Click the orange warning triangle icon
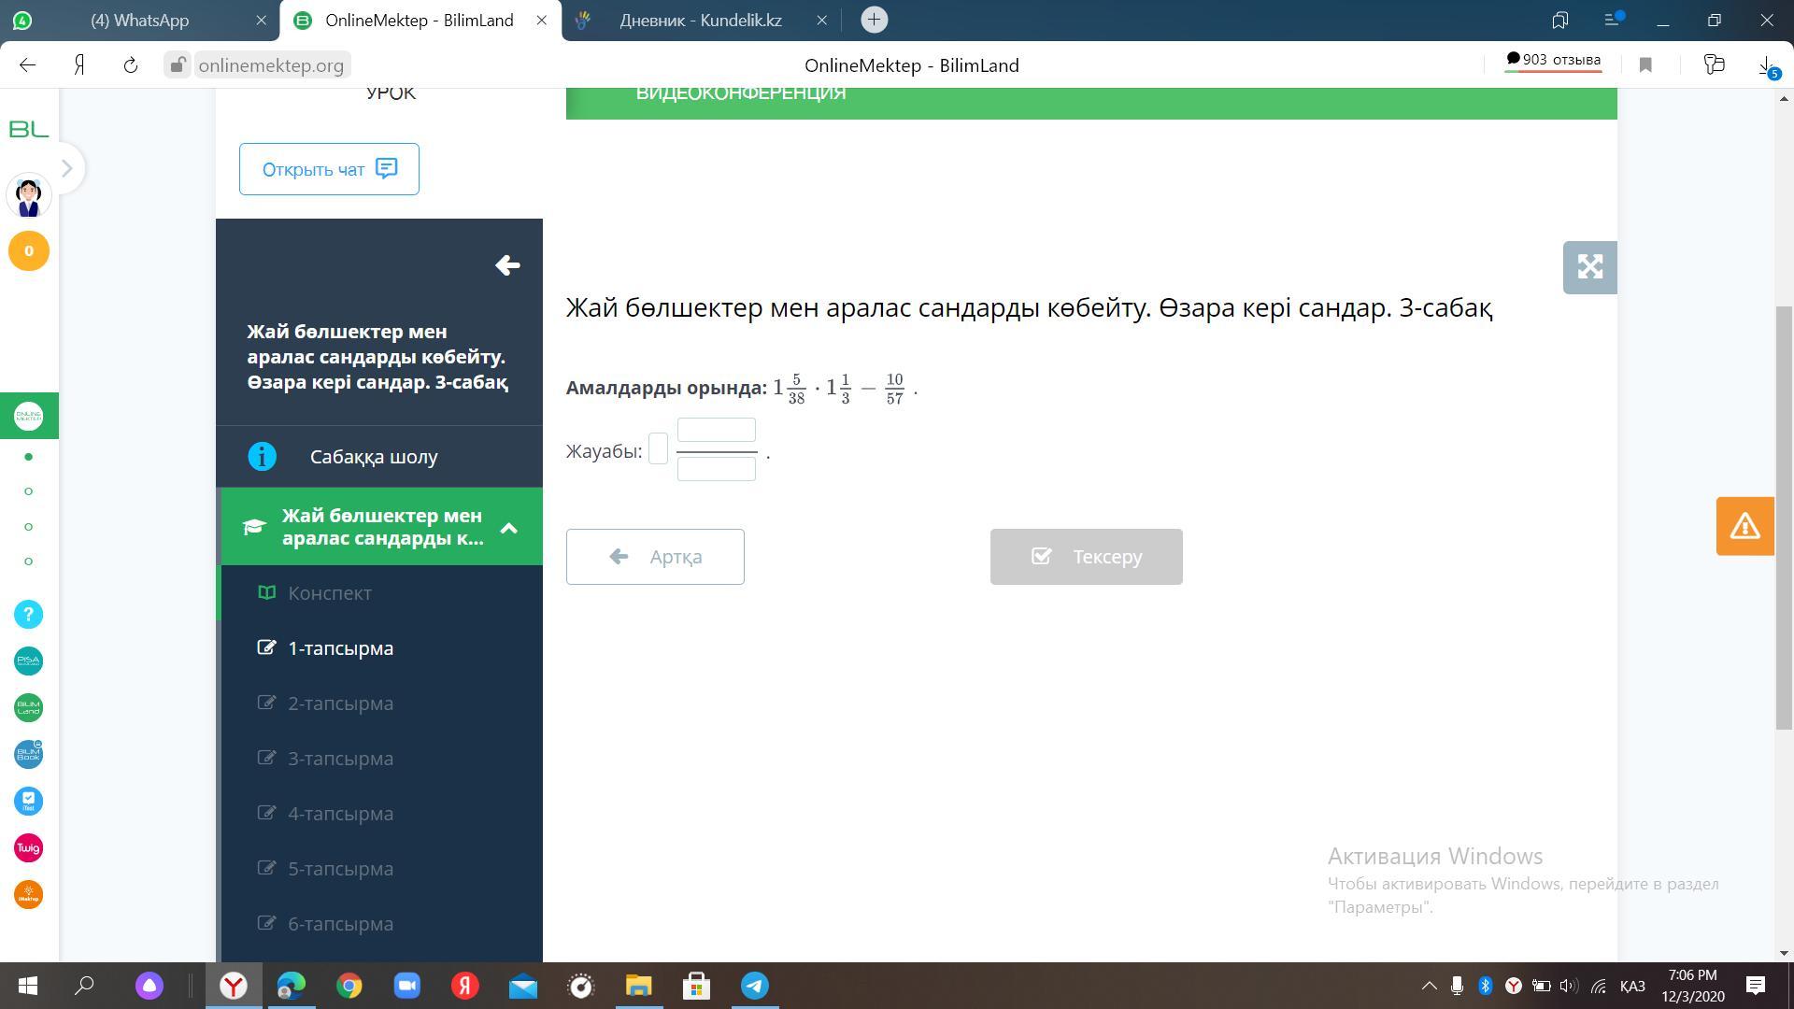1794x1009 pixels. [x=1744, y=526]
